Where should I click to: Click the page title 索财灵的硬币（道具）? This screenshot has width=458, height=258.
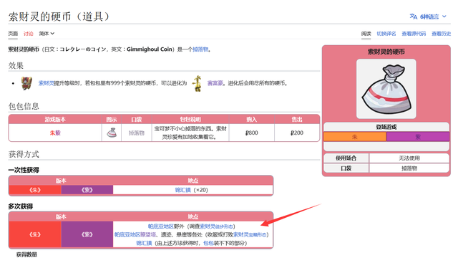tap(59, 16)
